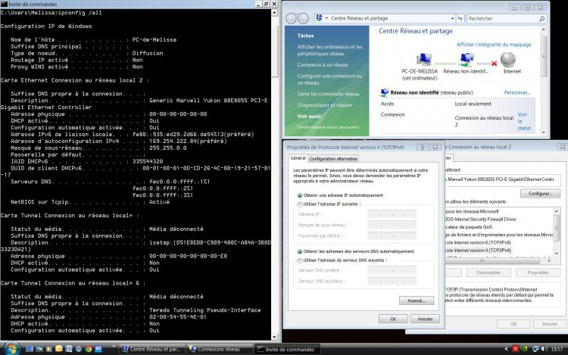Open the yellow folder quick launch icon
Viewport: 568px width, 355px height.
point(58,349)
